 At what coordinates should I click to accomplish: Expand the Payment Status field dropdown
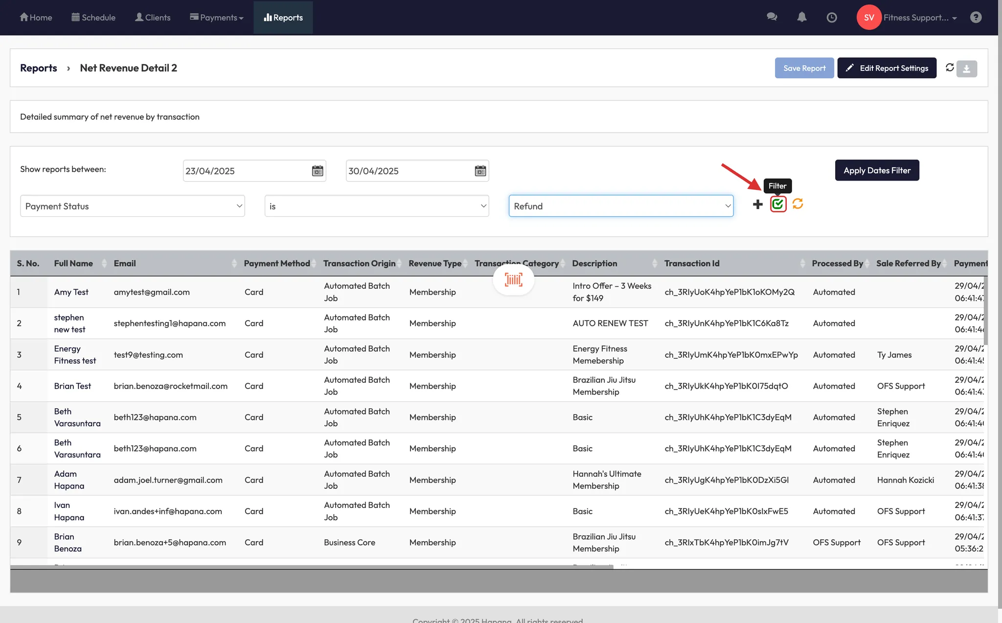132,206
